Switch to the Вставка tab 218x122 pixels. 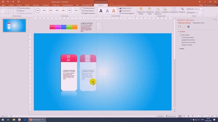(x=19, y=5)
